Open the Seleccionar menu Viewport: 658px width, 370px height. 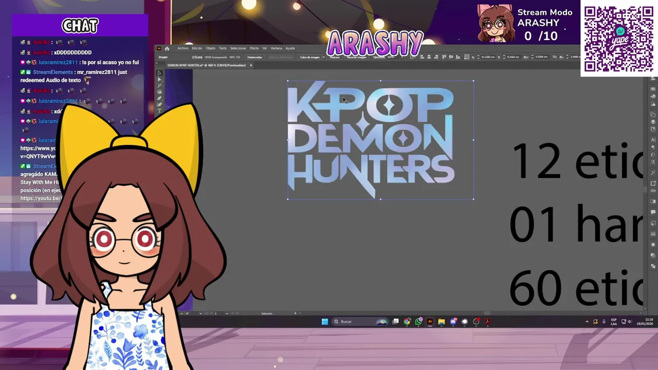click(x=238, y=48)
